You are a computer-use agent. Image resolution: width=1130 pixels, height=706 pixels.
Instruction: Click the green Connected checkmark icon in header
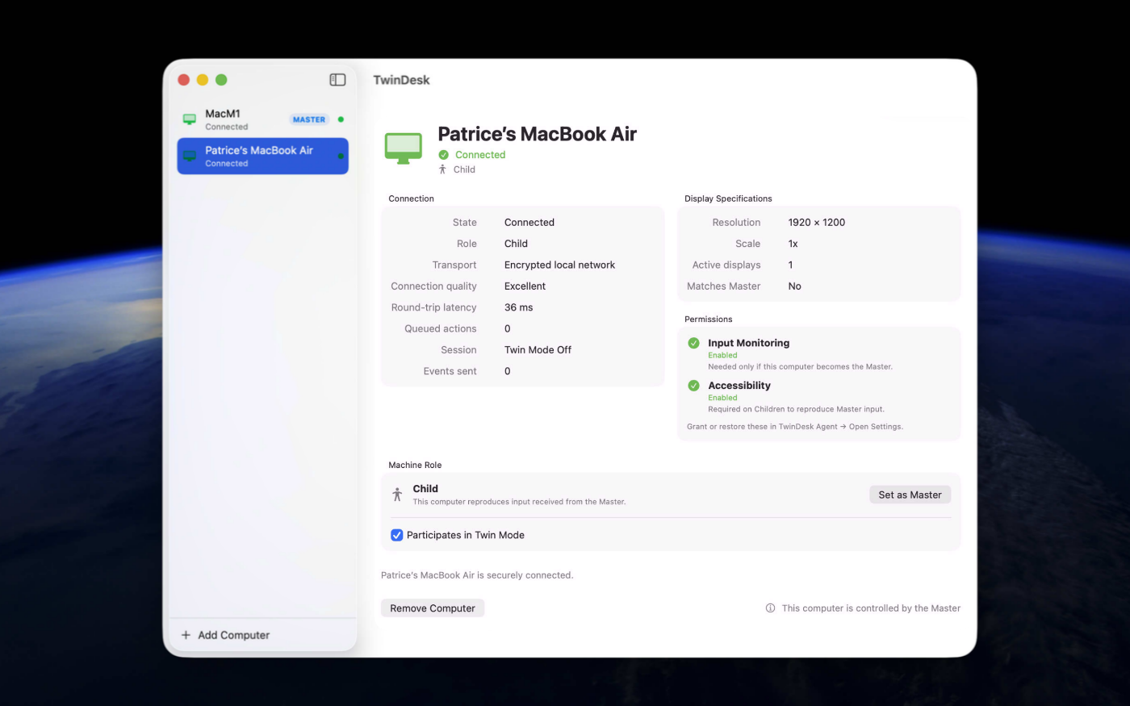point(443,155)
